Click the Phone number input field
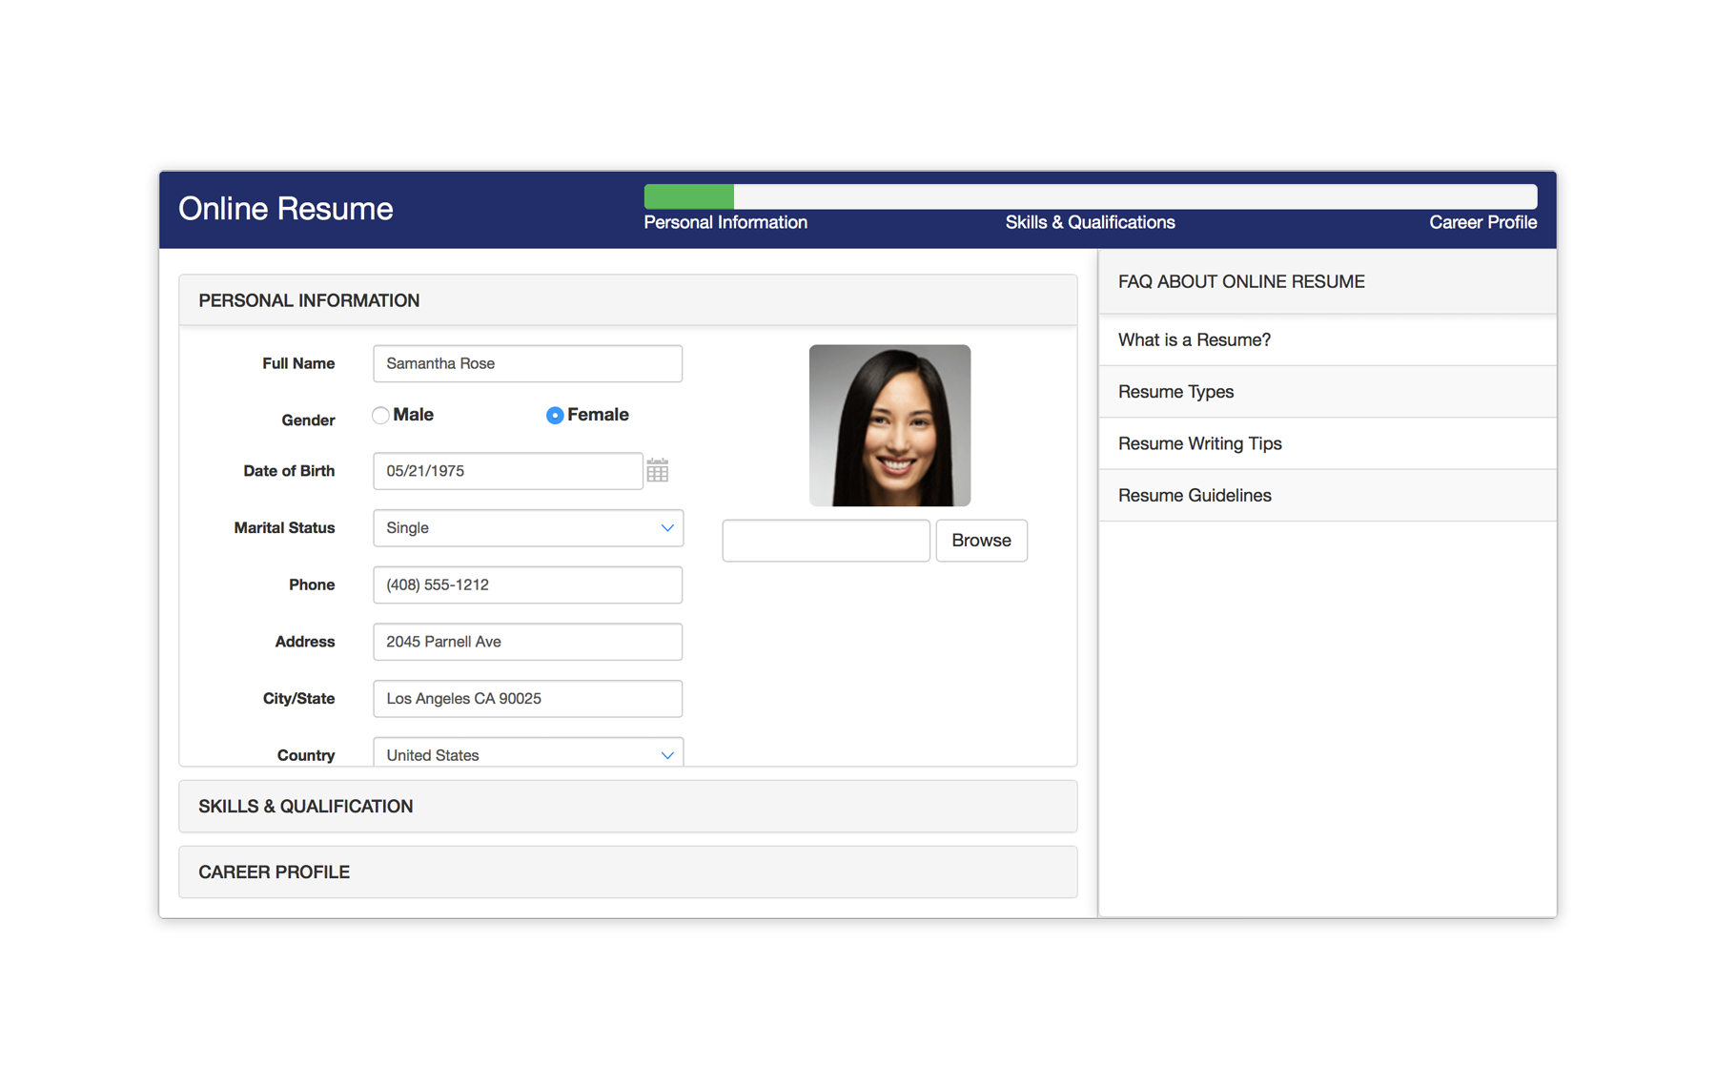Image resolution: width=1716 pixels, height=1087 pixels. click(528, 585)
